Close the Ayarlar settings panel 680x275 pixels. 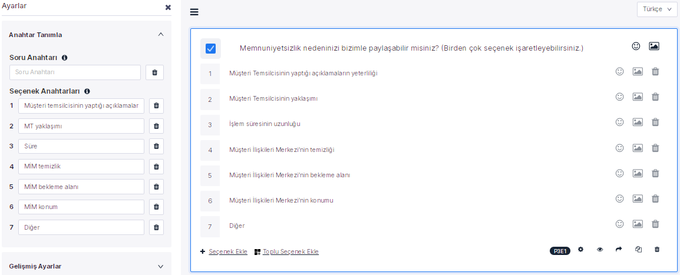click(x=168, y=7)
